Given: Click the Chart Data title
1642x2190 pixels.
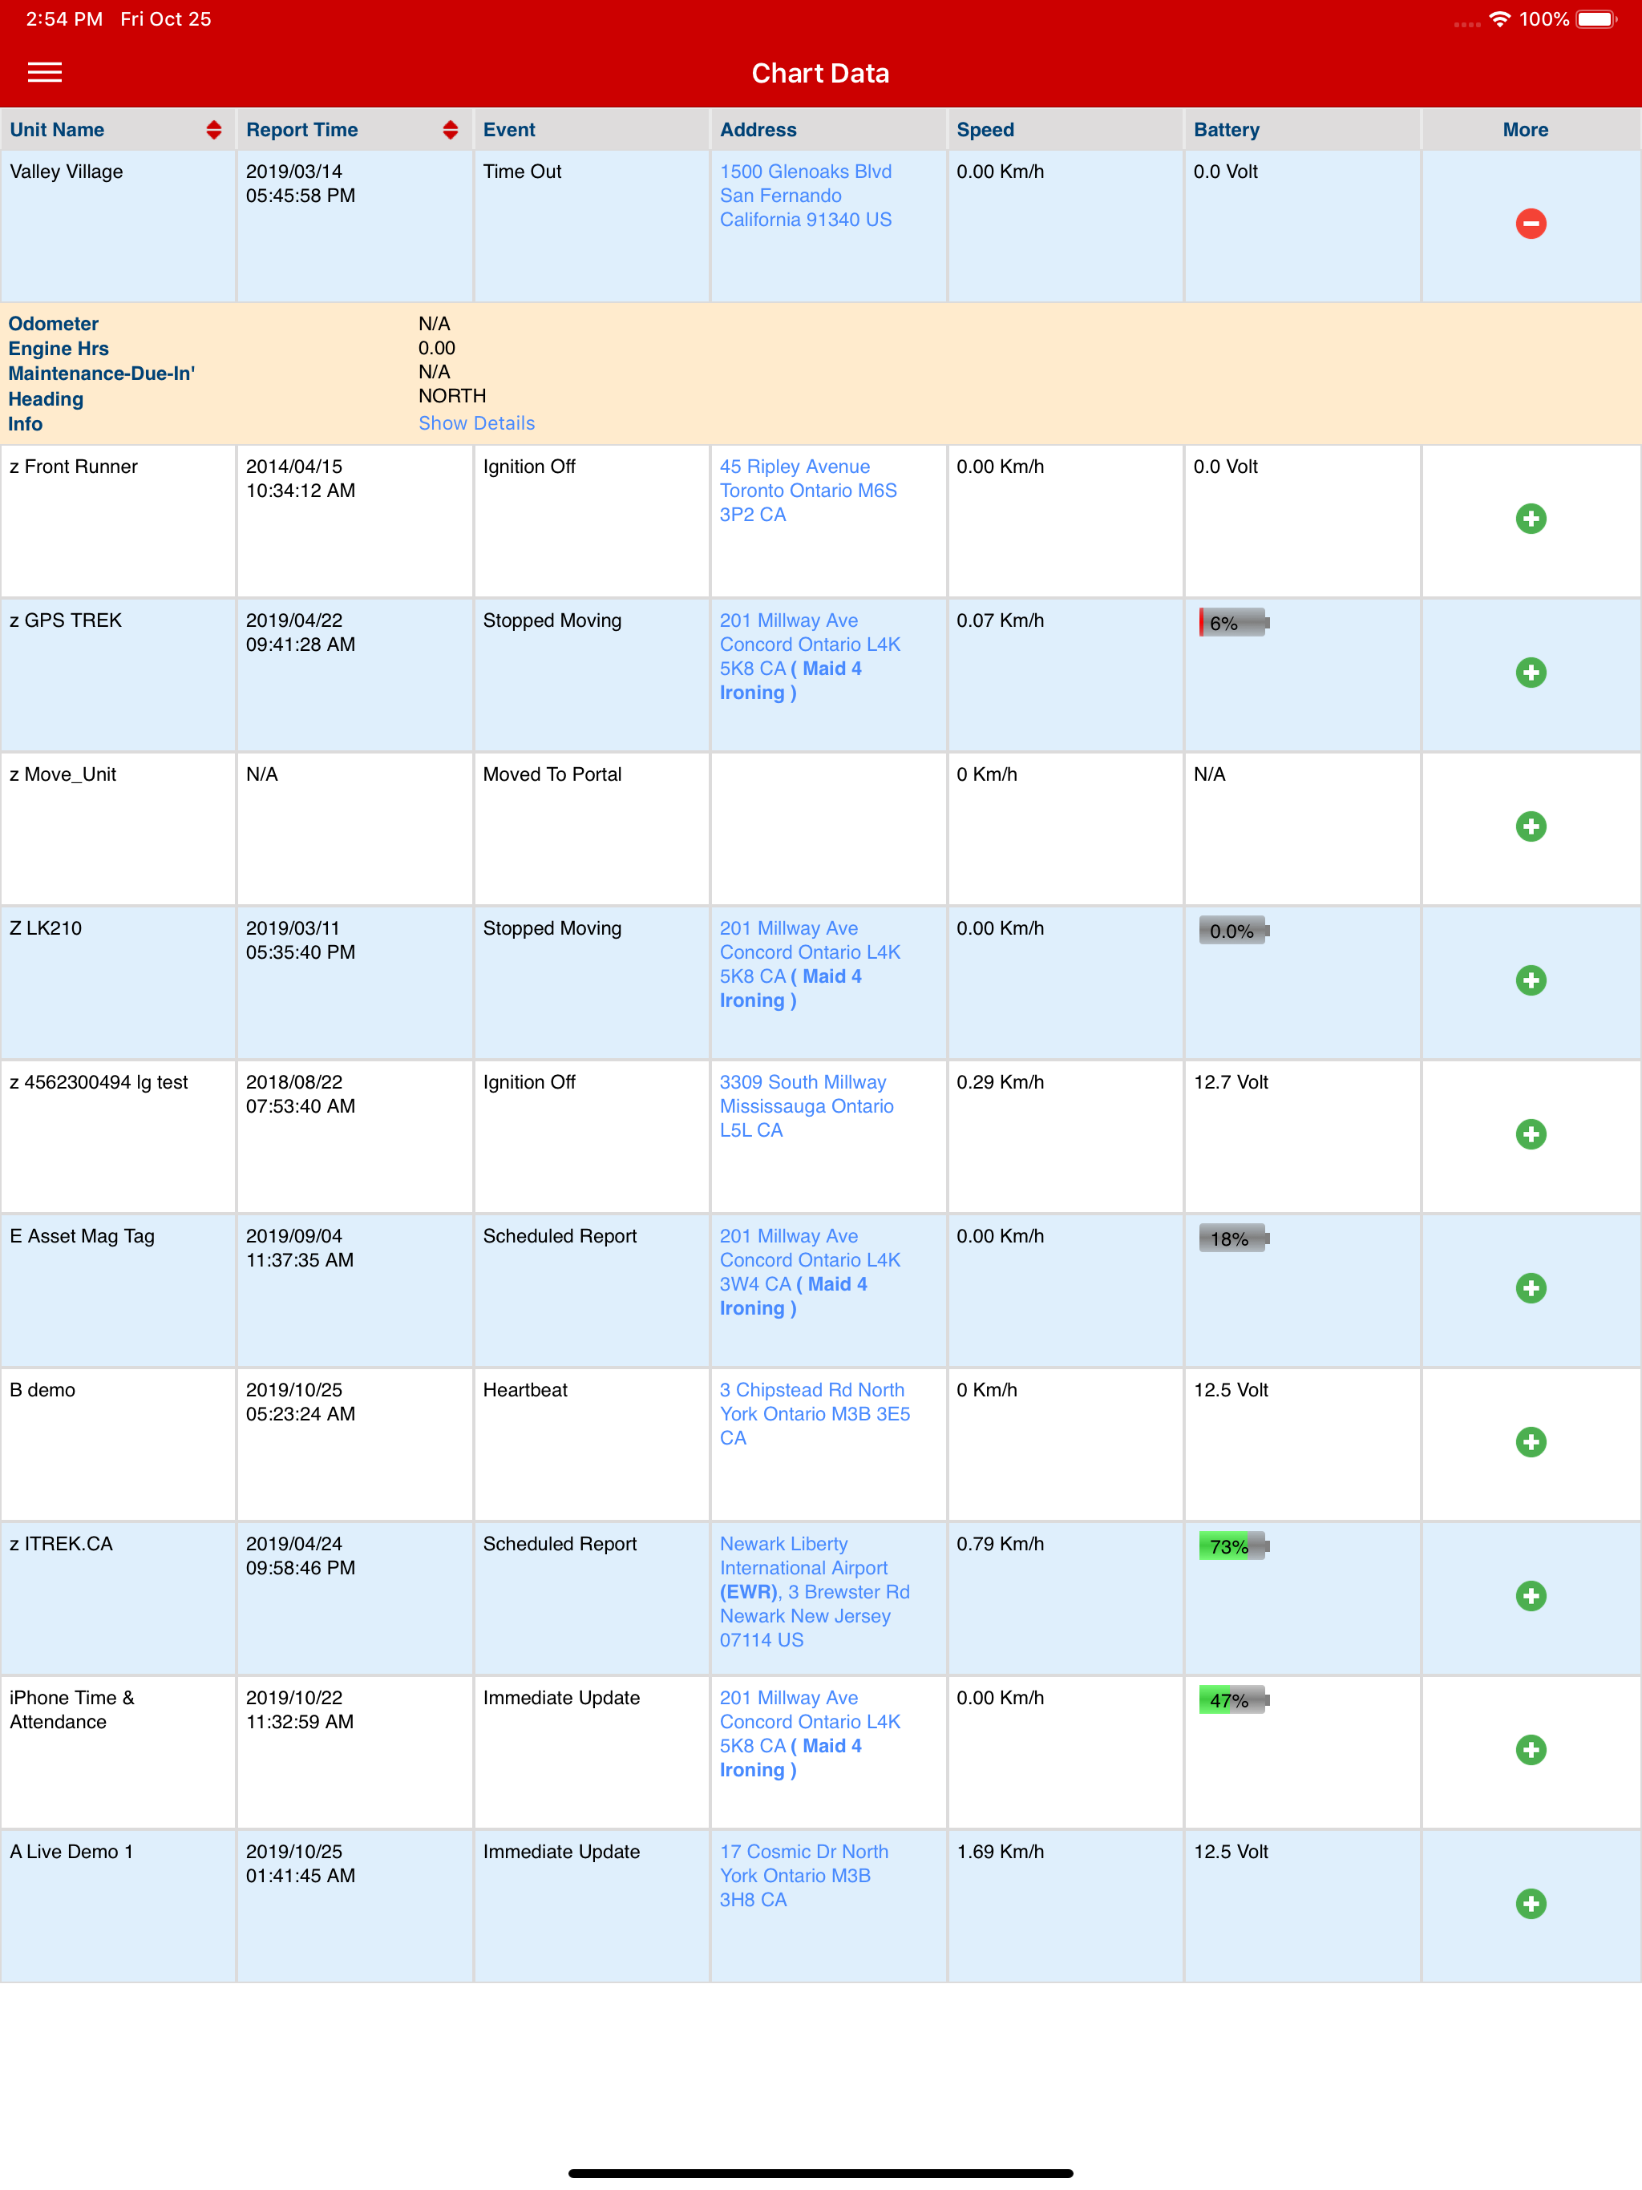Looking at the screenshot, I should tap(820, 73).
